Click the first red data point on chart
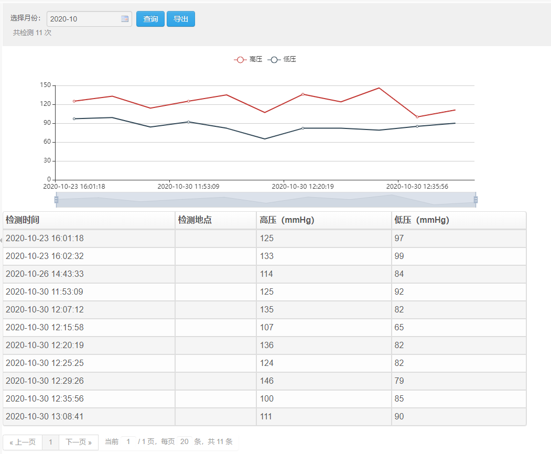 click(x=74, y=101)
